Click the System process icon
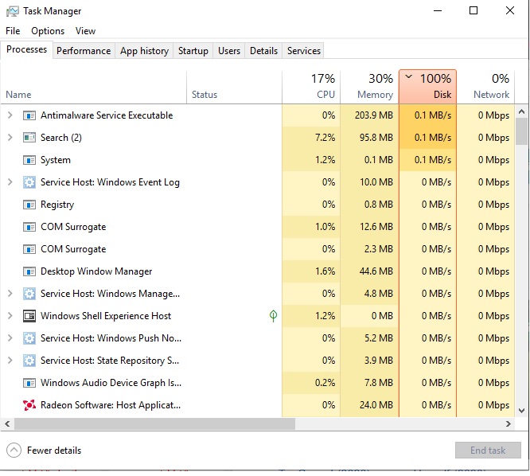The image size is (530, 476). [x=29, y=160]
